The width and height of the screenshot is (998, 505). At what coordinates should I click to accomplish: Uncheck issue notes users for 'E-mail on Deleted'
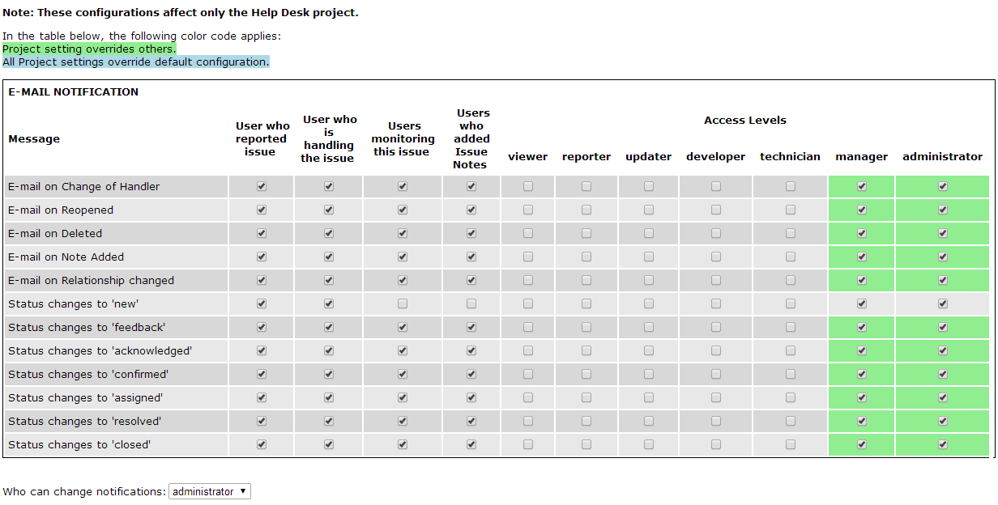click(x=471, y=233)
